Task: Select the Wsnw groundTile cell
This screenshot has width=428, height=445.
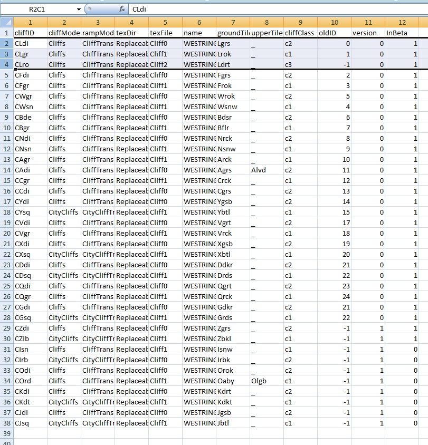Action: click(x=233, y=107)
